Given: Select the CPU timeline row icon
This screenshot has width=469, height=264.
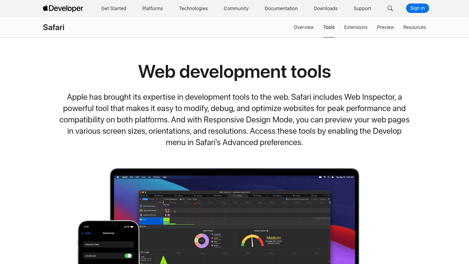Looking at the screenshot, I should click(141, 219).
